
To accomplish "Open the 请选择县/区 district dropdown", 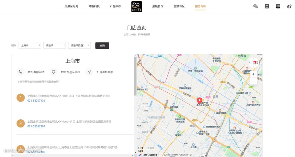I will click(x=79, y=45).
